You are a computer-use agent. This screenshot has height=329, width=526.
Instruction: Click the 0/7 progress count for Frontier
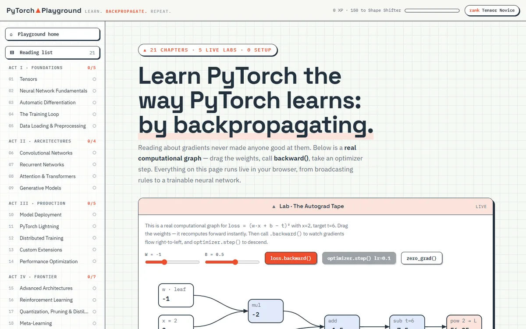(x=92, y=277)
